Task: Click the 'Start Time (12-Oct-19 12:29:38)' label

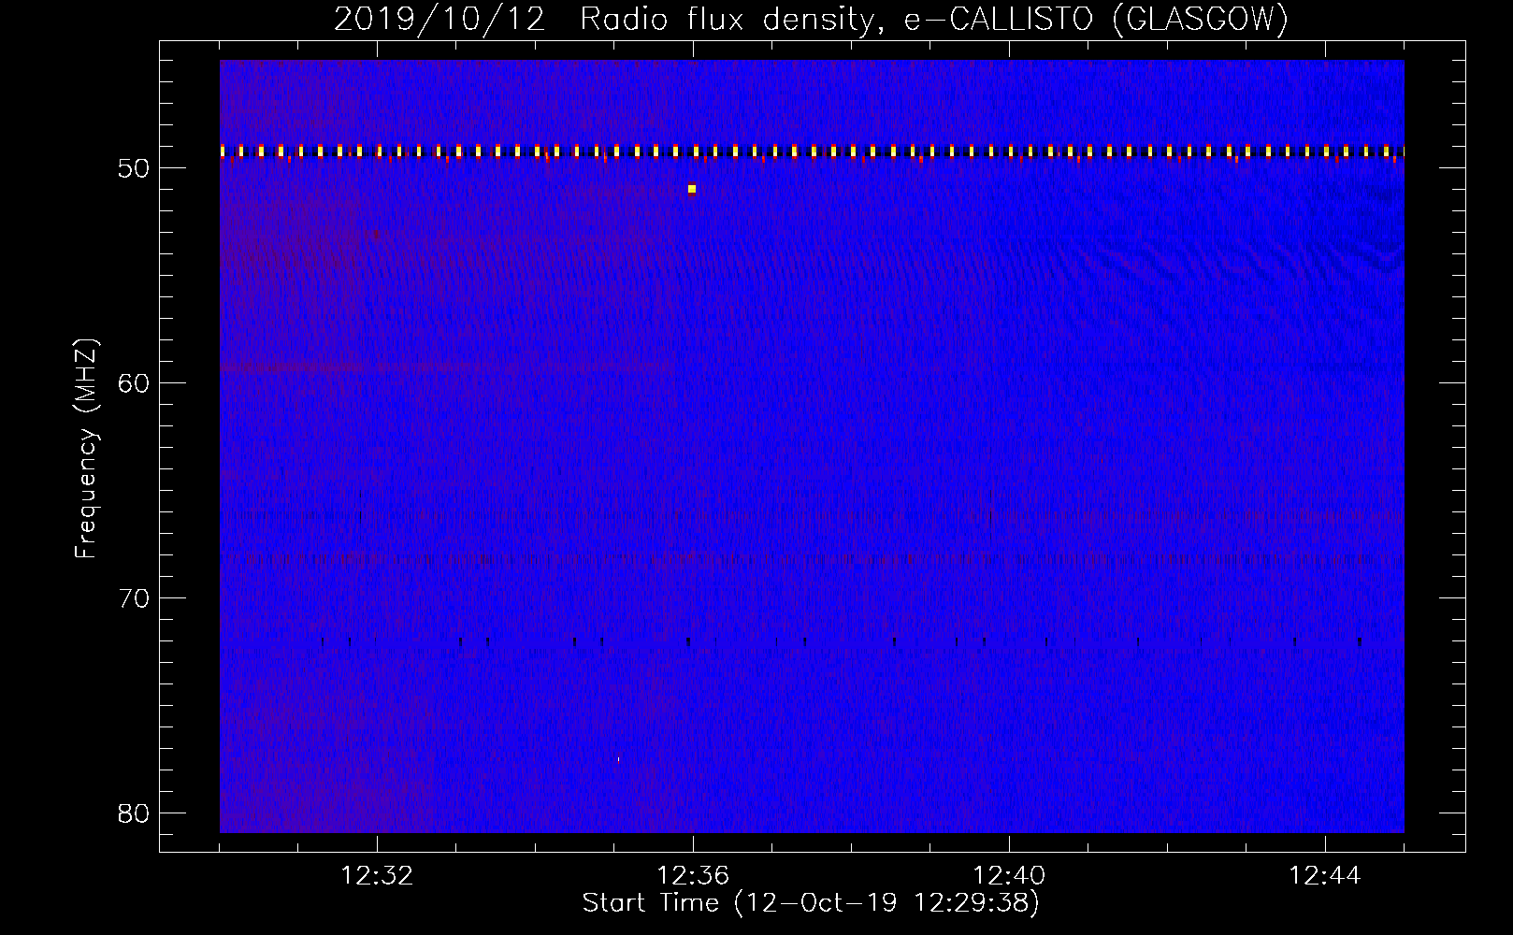Action: click(811, 903)
